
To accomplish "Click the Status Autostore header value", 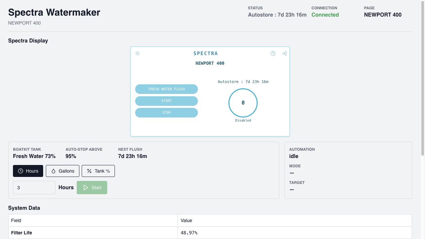I will tap(277, 15).
